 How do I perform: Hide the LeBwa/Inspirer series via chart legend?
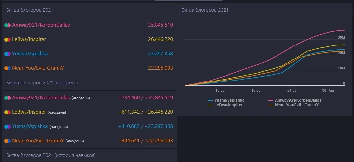pyautogui.click(x=228, y=105)
